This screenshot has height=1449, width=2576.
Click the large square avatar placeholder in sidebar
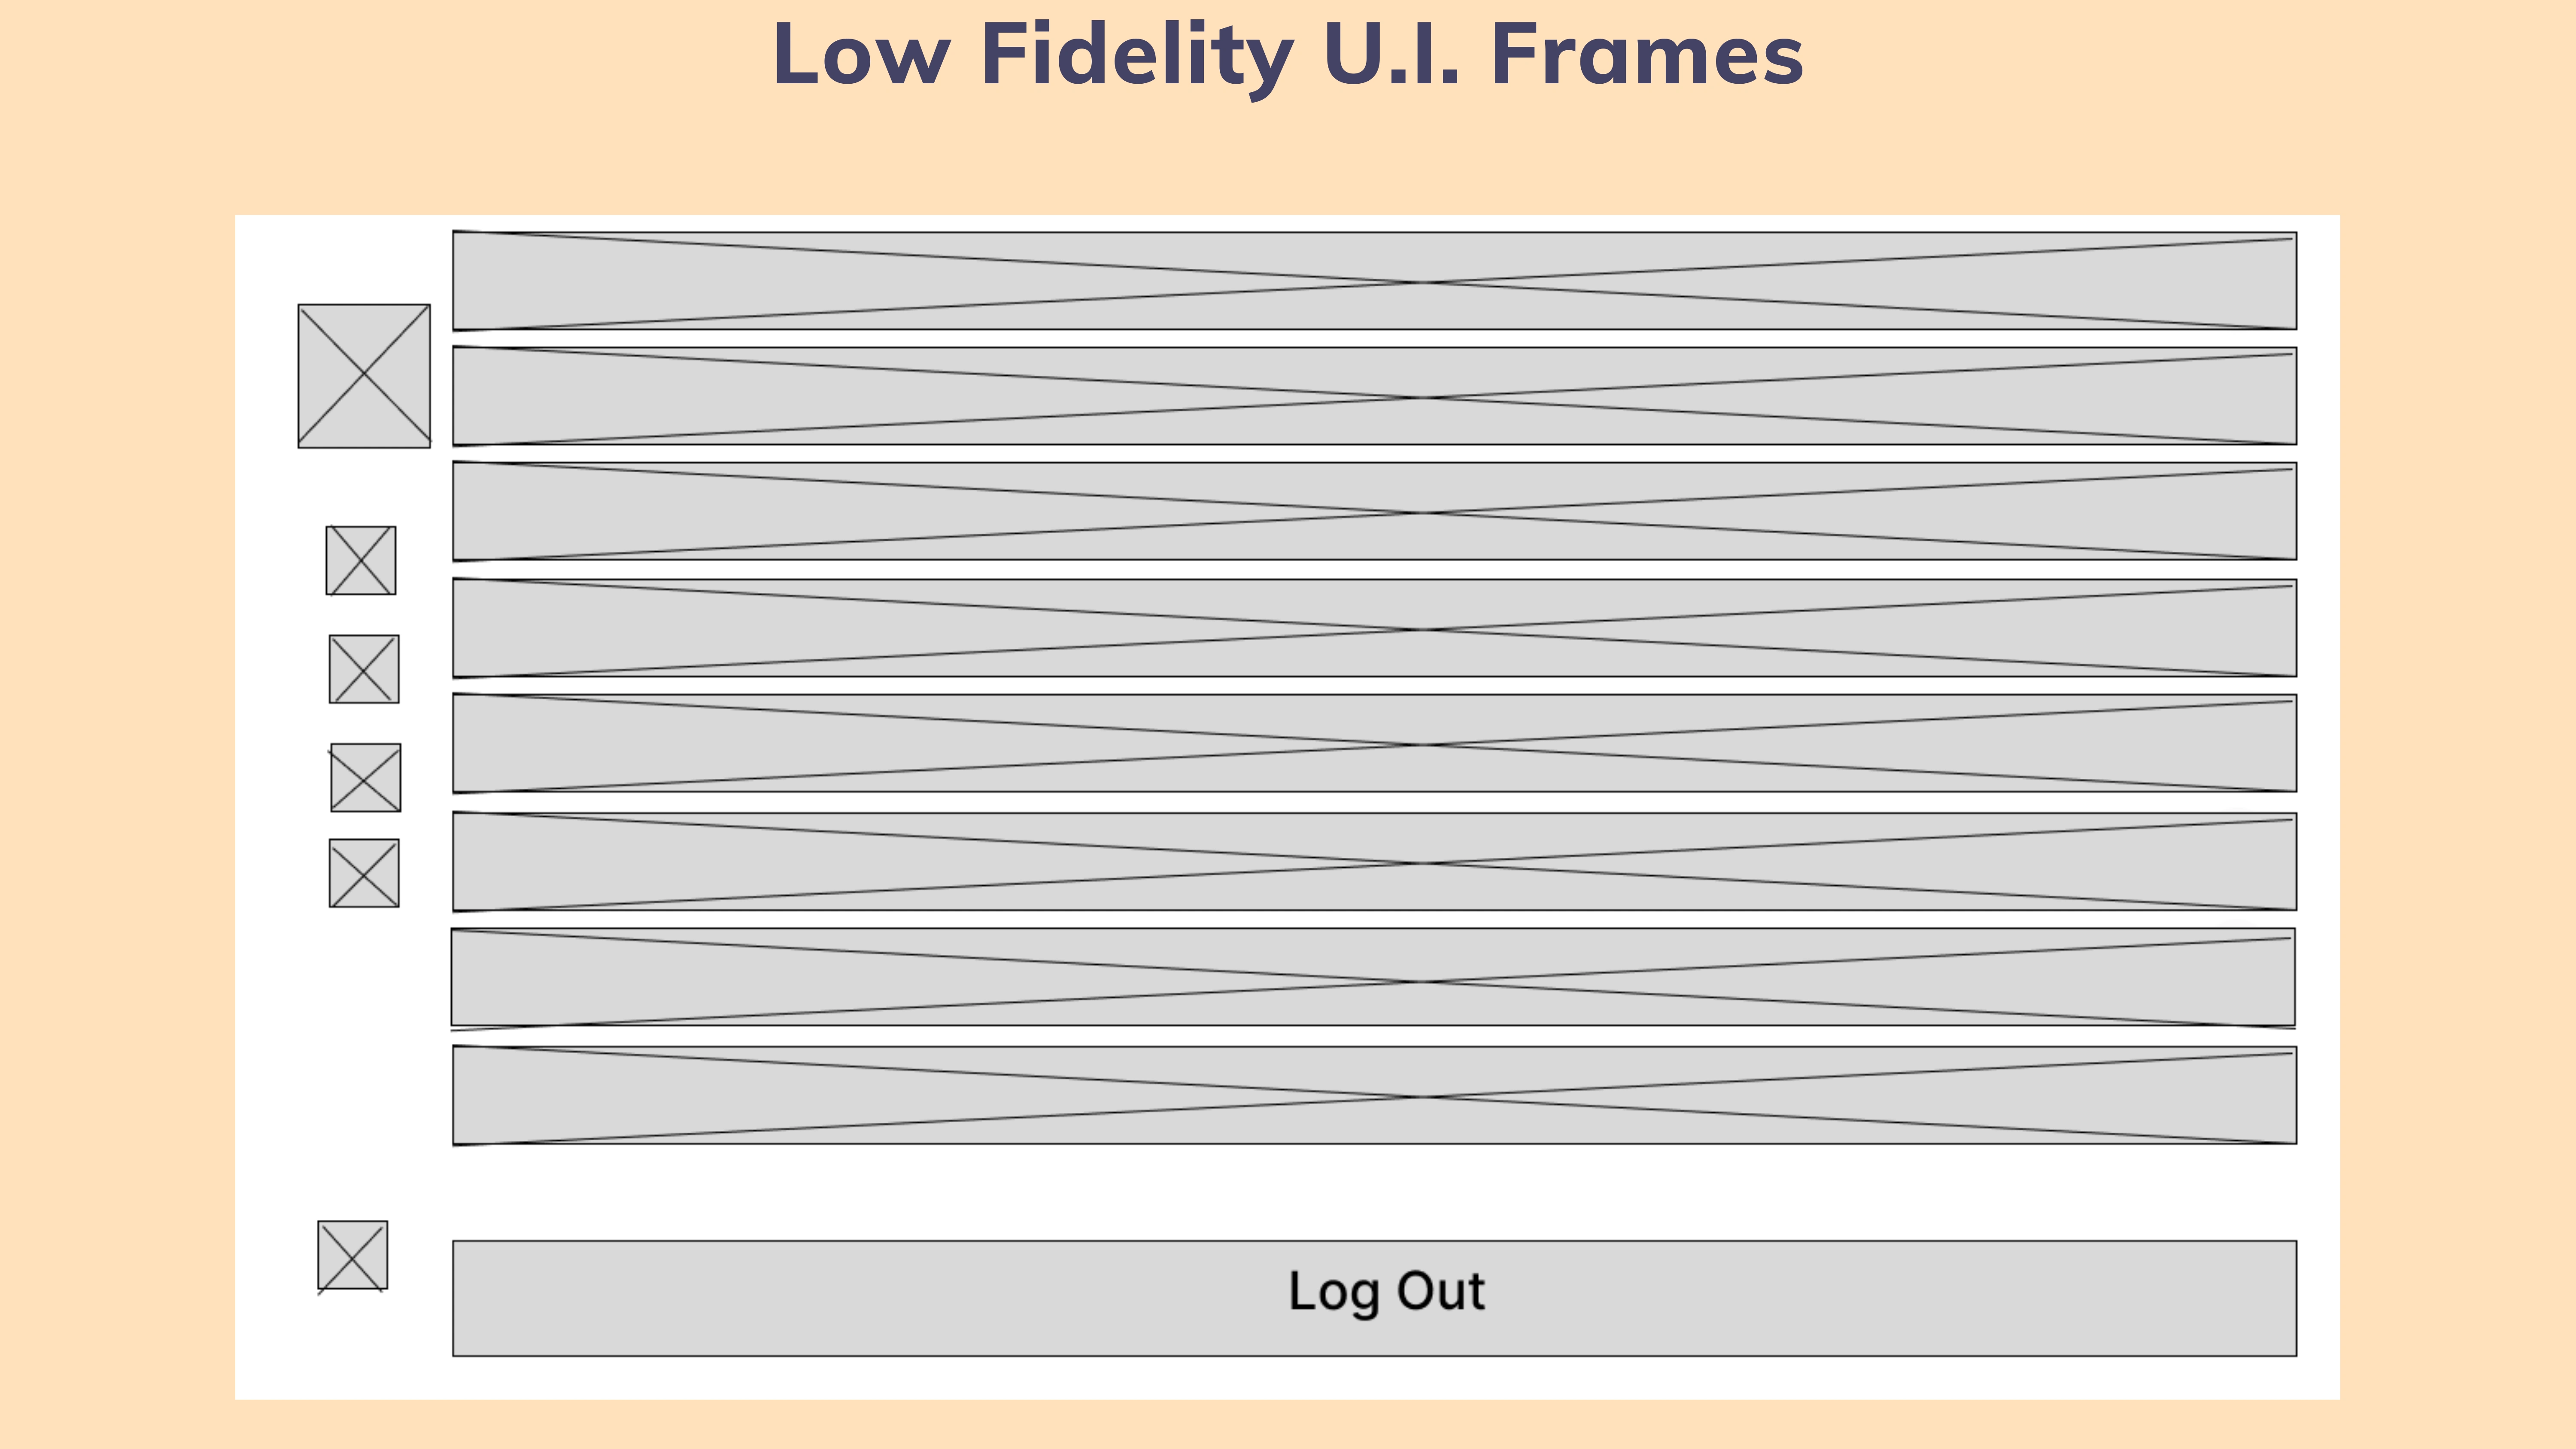364,376
